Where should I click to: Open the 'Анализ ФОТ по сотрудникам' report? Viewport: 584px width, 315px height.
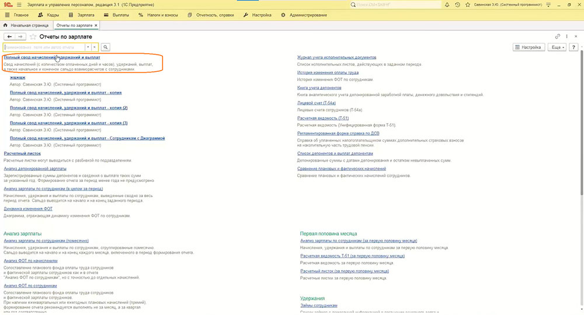coord(30,286)
